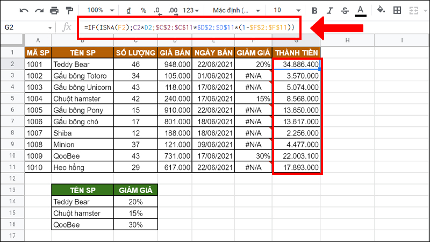Toggle Bold formatting
This screenshot has height=242, width=430.
pos(314,10)
